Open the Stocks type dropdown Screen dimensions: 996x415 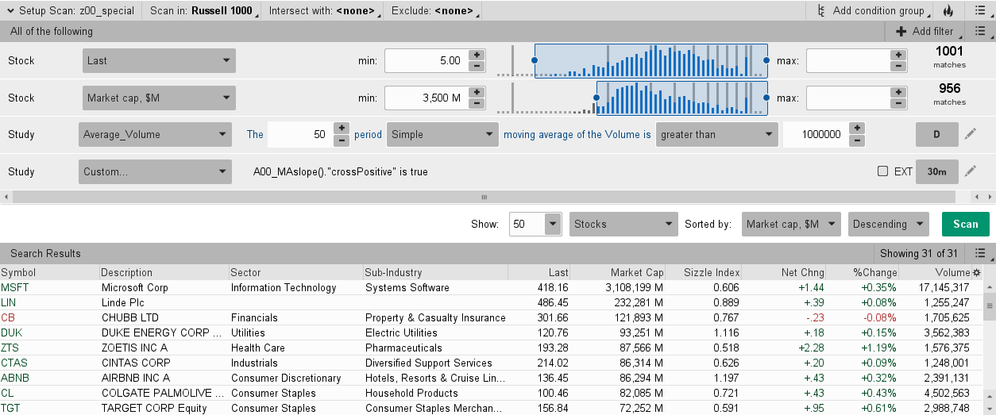click(624, 224)
